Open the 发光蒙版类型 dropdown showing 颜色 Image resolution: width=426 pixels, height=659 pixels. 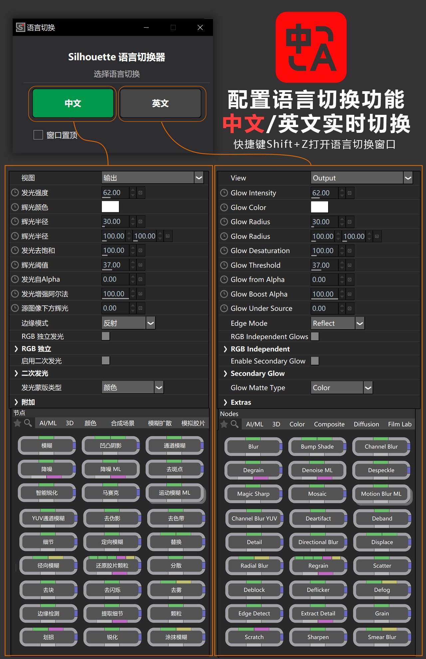132,387
